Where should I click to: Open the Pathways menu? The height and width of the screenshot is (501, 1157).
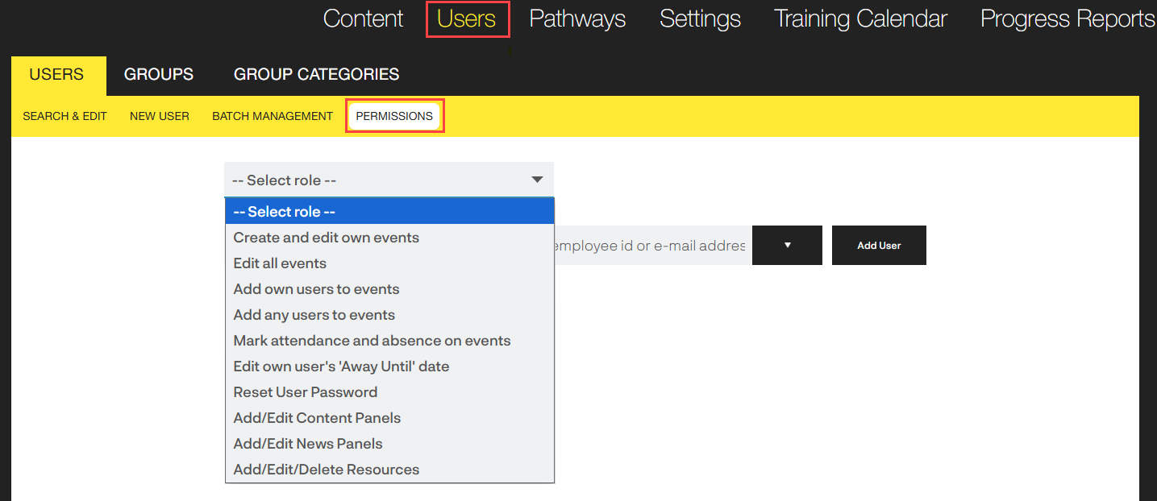pos(577,19)
